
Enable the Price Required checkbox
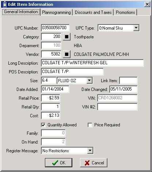90,125
